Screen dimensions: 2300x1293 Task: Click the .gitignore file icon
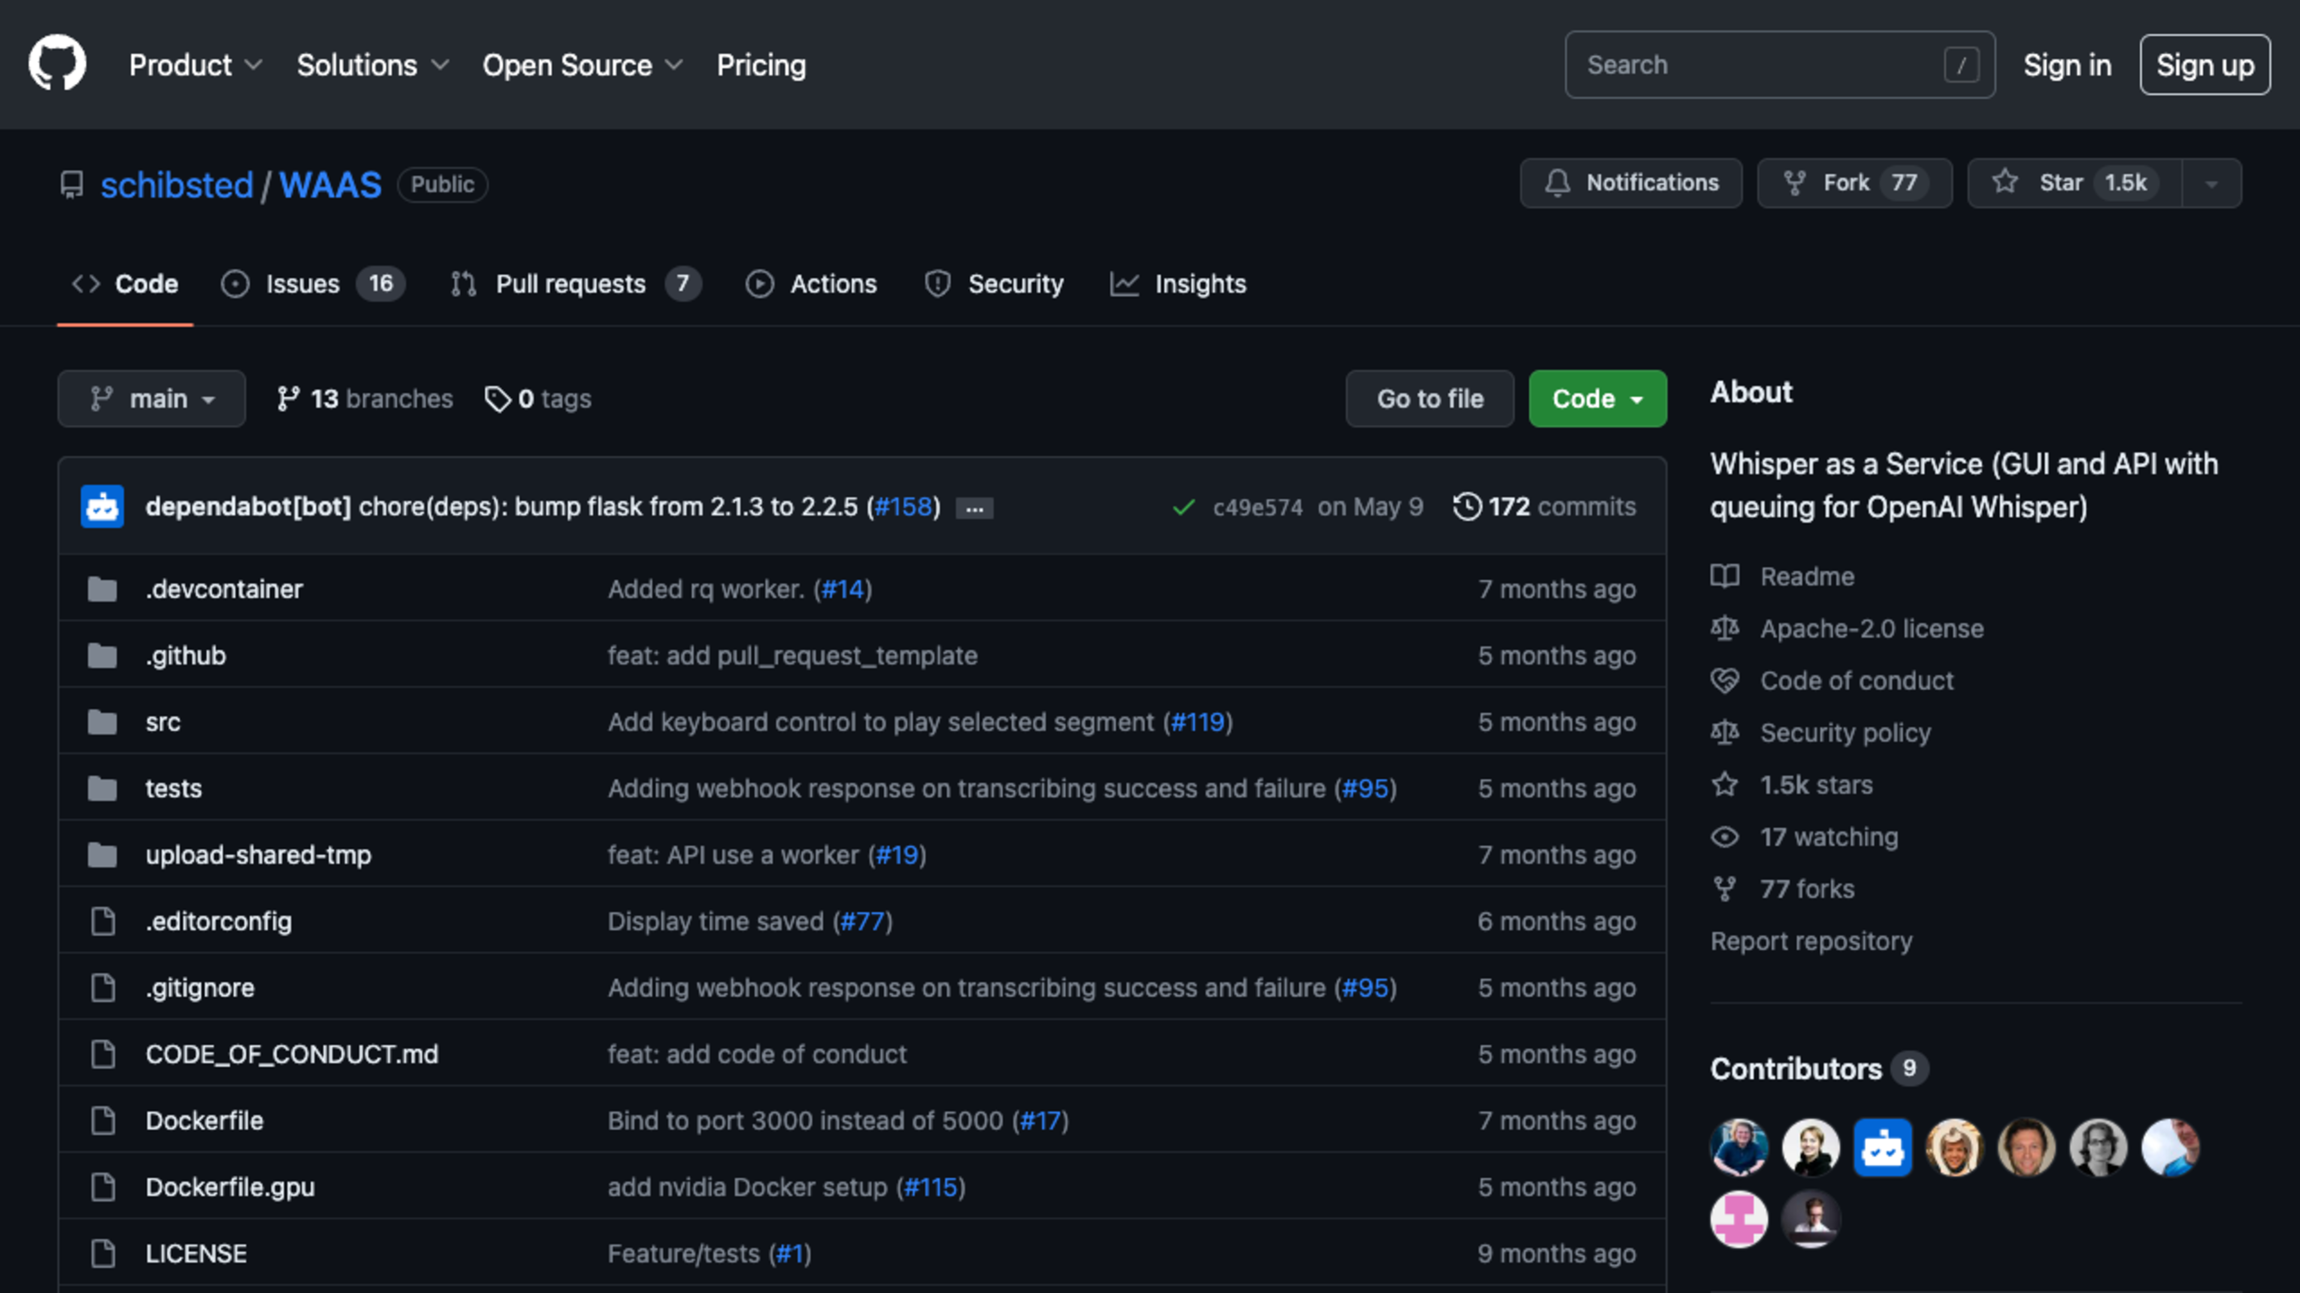pos(104,987)
